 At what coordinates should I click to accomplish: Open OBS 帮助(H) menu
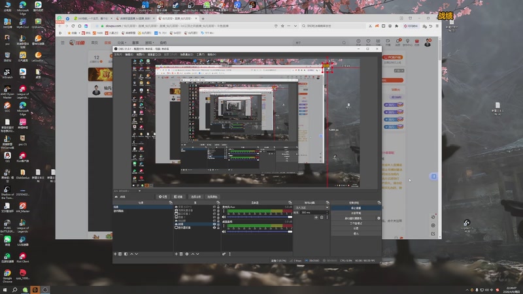click(x=212, y=54)
